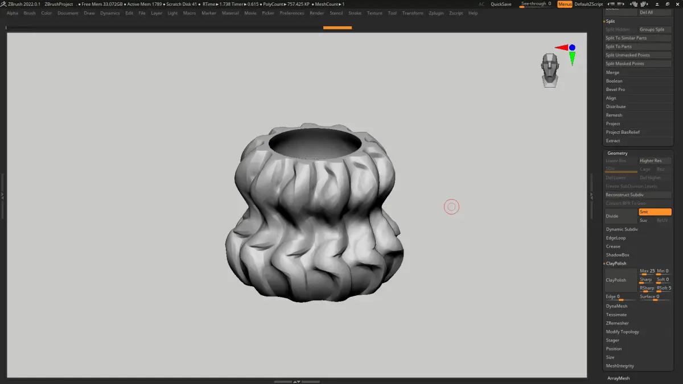Click the green Y-axis cone on gizmo
The height and width of the screenshot is (384, 683).
point(572,58)
